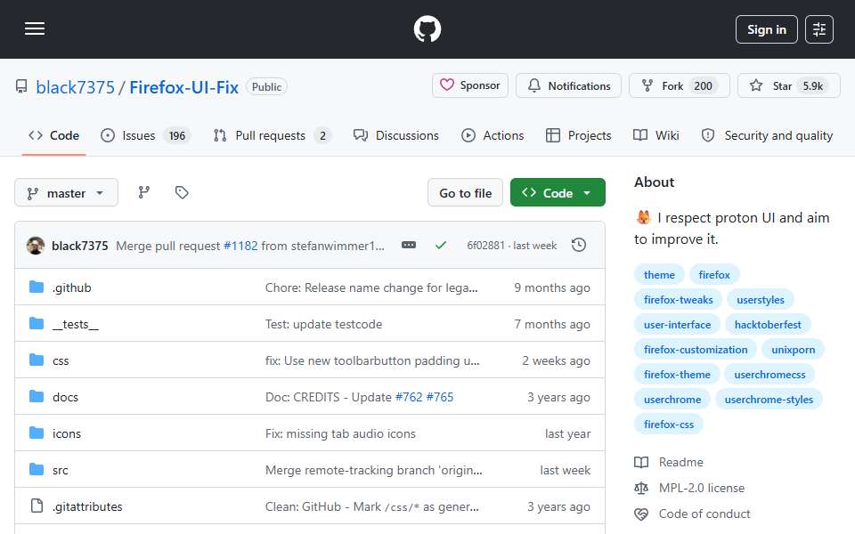Expand commit message ellipsis button

tap(409, 246)
